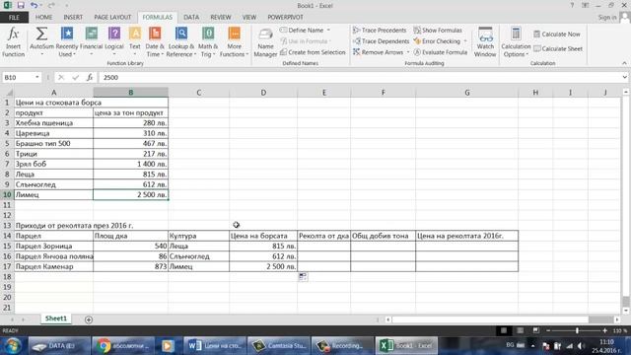Click zoom out minus button
This screenshot has height=355, width=631.
(x=548, y=330)
